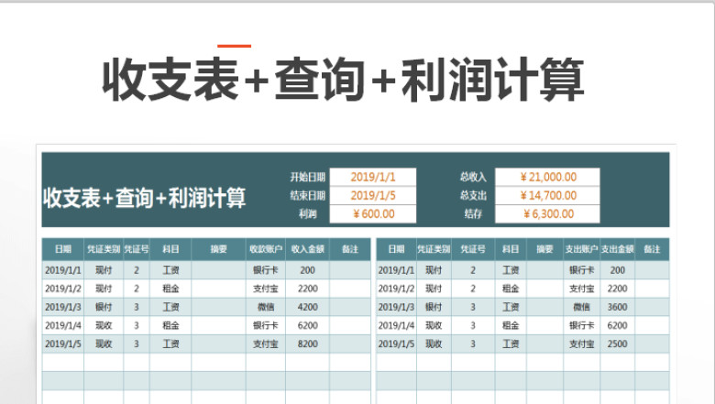
Task: Click 支付宝 in the expense table's 2019/1/5 row
Action: click(x=581, y=344)
